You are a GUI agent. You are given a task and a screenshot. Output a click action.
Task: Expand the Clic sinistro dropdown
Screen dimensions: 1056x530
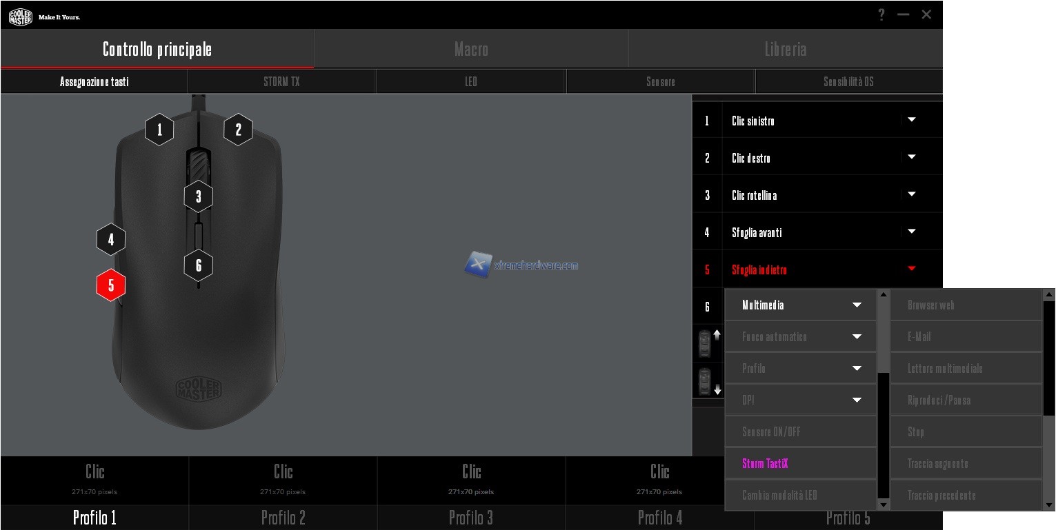(912, 120)
